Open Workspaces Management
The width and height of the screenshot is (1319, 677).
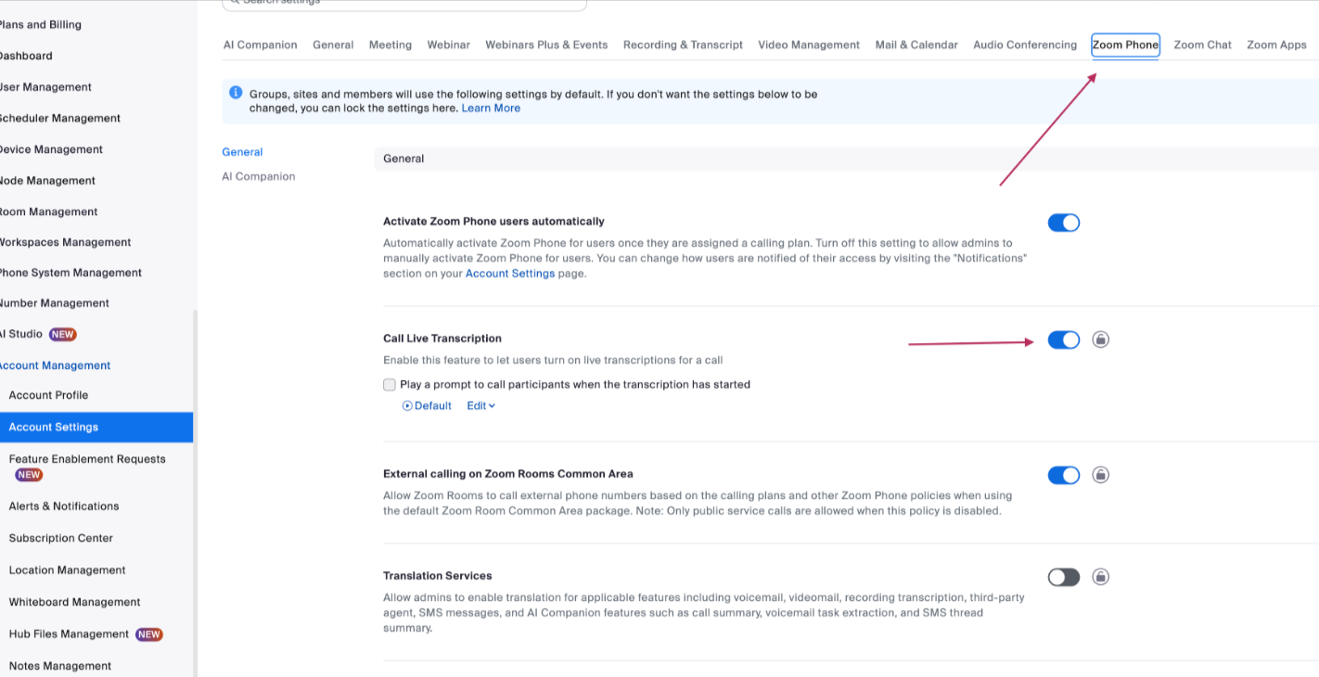(65, 242)
